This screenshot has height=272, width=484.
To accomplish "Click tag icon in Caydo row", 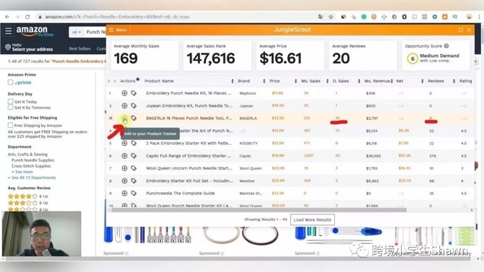I will tap(134, 156).
